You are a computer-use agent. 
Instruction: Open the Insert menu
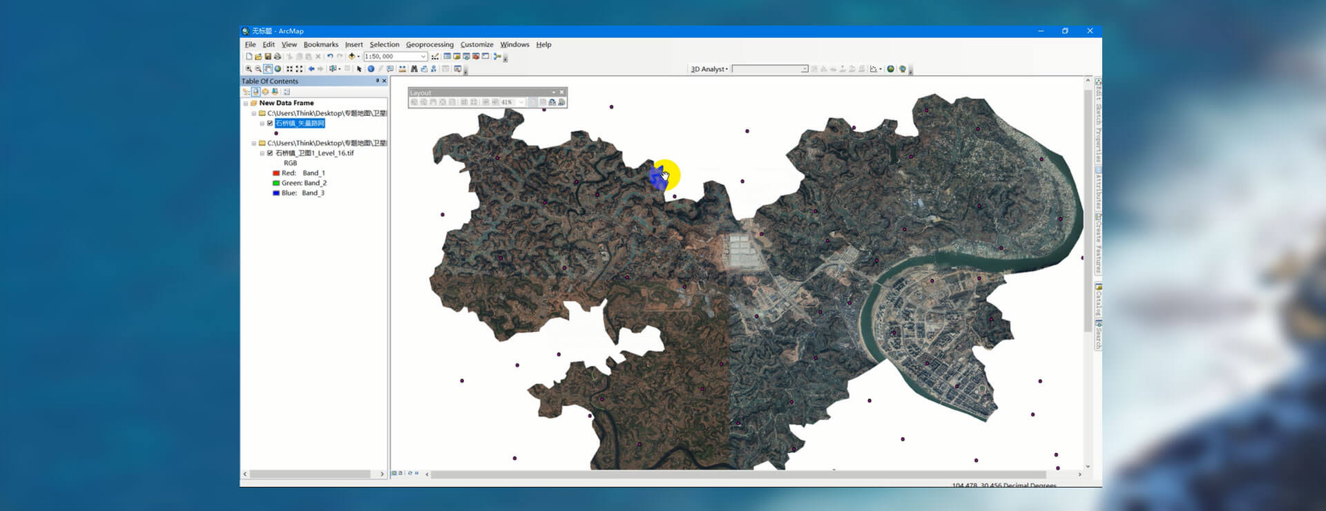[x=354, y=44]
